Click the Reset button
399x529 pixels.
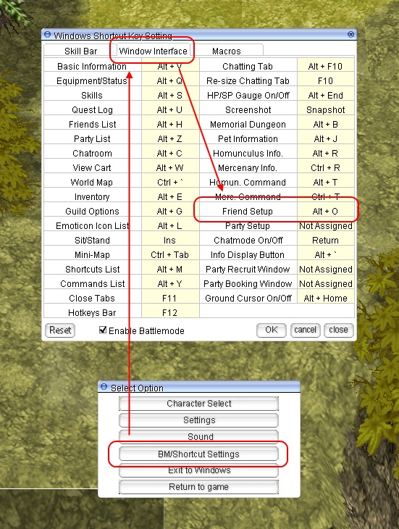coord(60,330)
